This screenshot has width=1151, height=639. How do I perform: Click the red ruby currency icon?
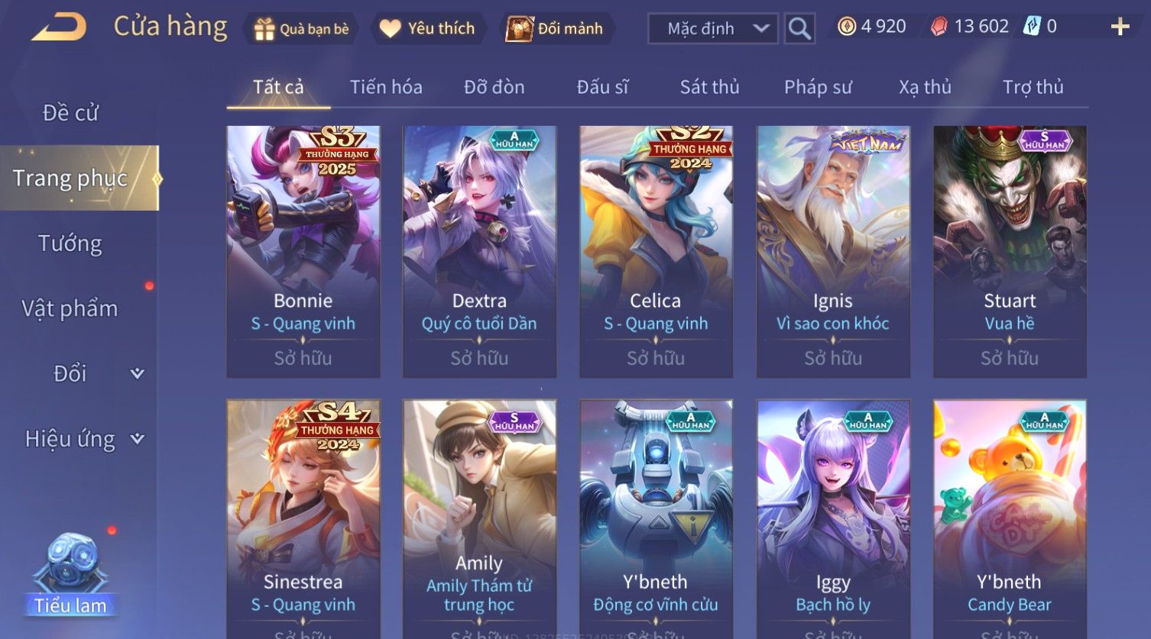(939, 27)
